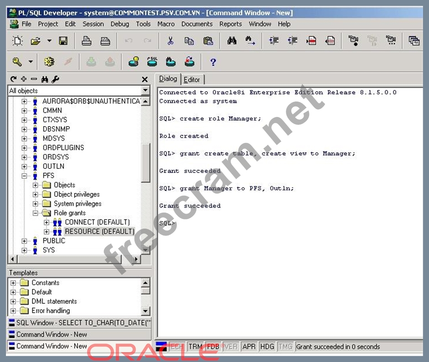
Task: Start recording a macro from the toolbar
Action: (353, 41)
